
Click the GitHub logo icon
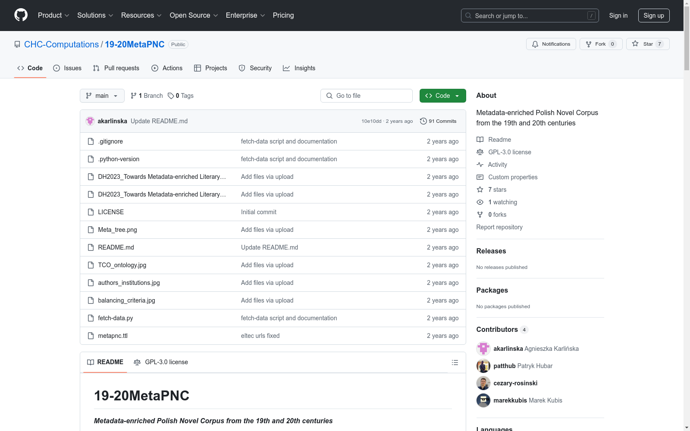pyautogui.click(x=21, y=15)
